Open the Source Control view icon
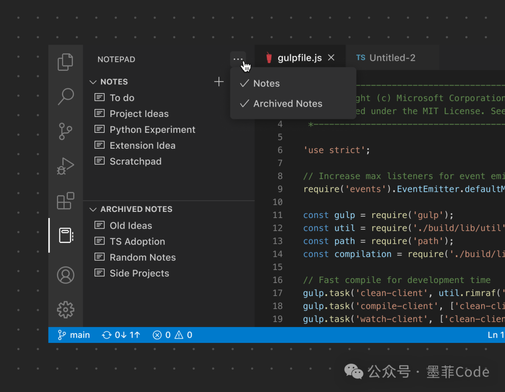Image resolution: width=505 pixels, height=392 pixels. pos(65,131)
